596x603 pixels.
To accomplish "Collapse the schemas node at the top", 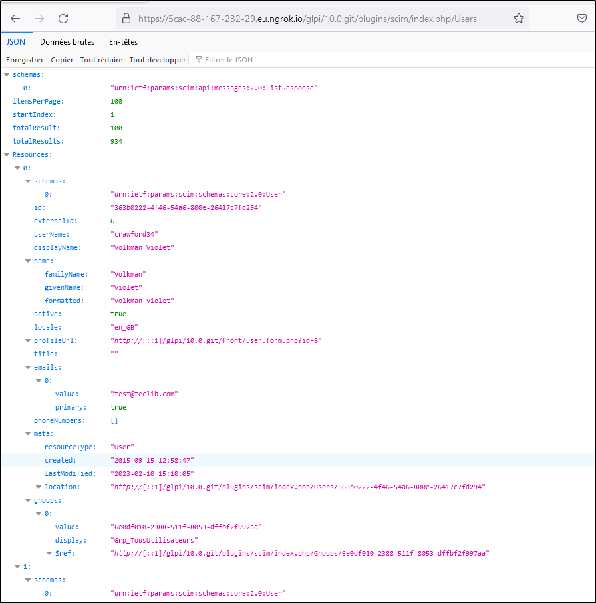I will click(7, 74).
